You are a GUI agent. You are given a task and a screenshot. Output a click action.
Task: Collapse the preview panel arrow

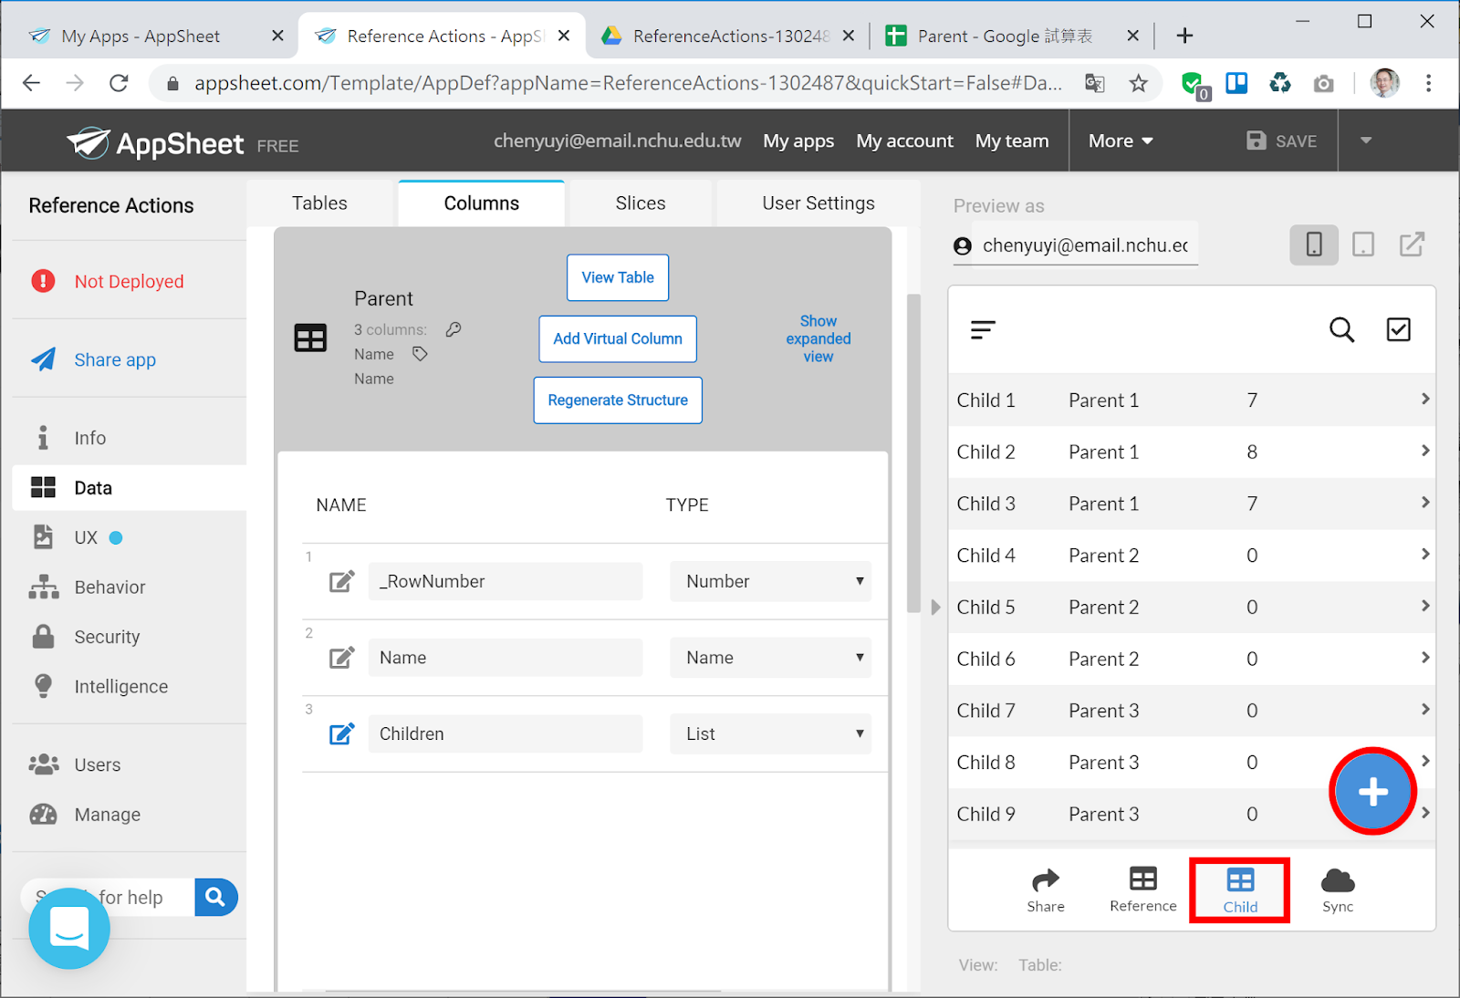pyautogui.click(x=934, y=607)
